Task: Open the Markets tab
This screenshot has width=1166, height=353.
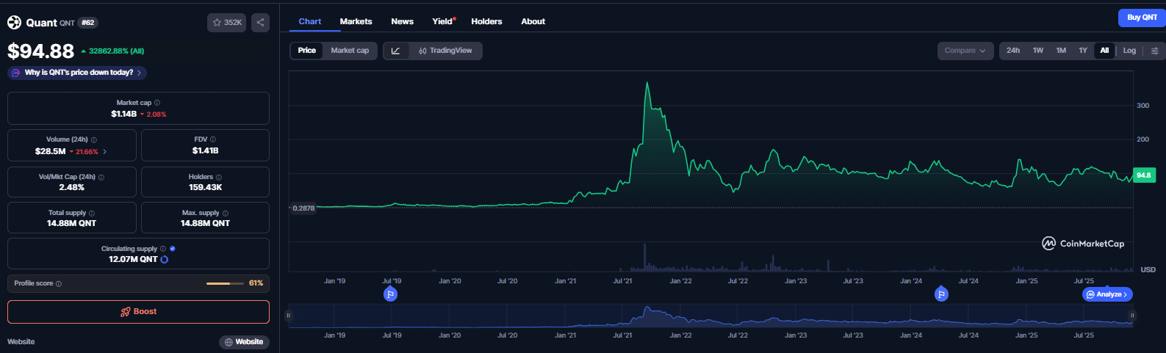Action: pos(356,21)
